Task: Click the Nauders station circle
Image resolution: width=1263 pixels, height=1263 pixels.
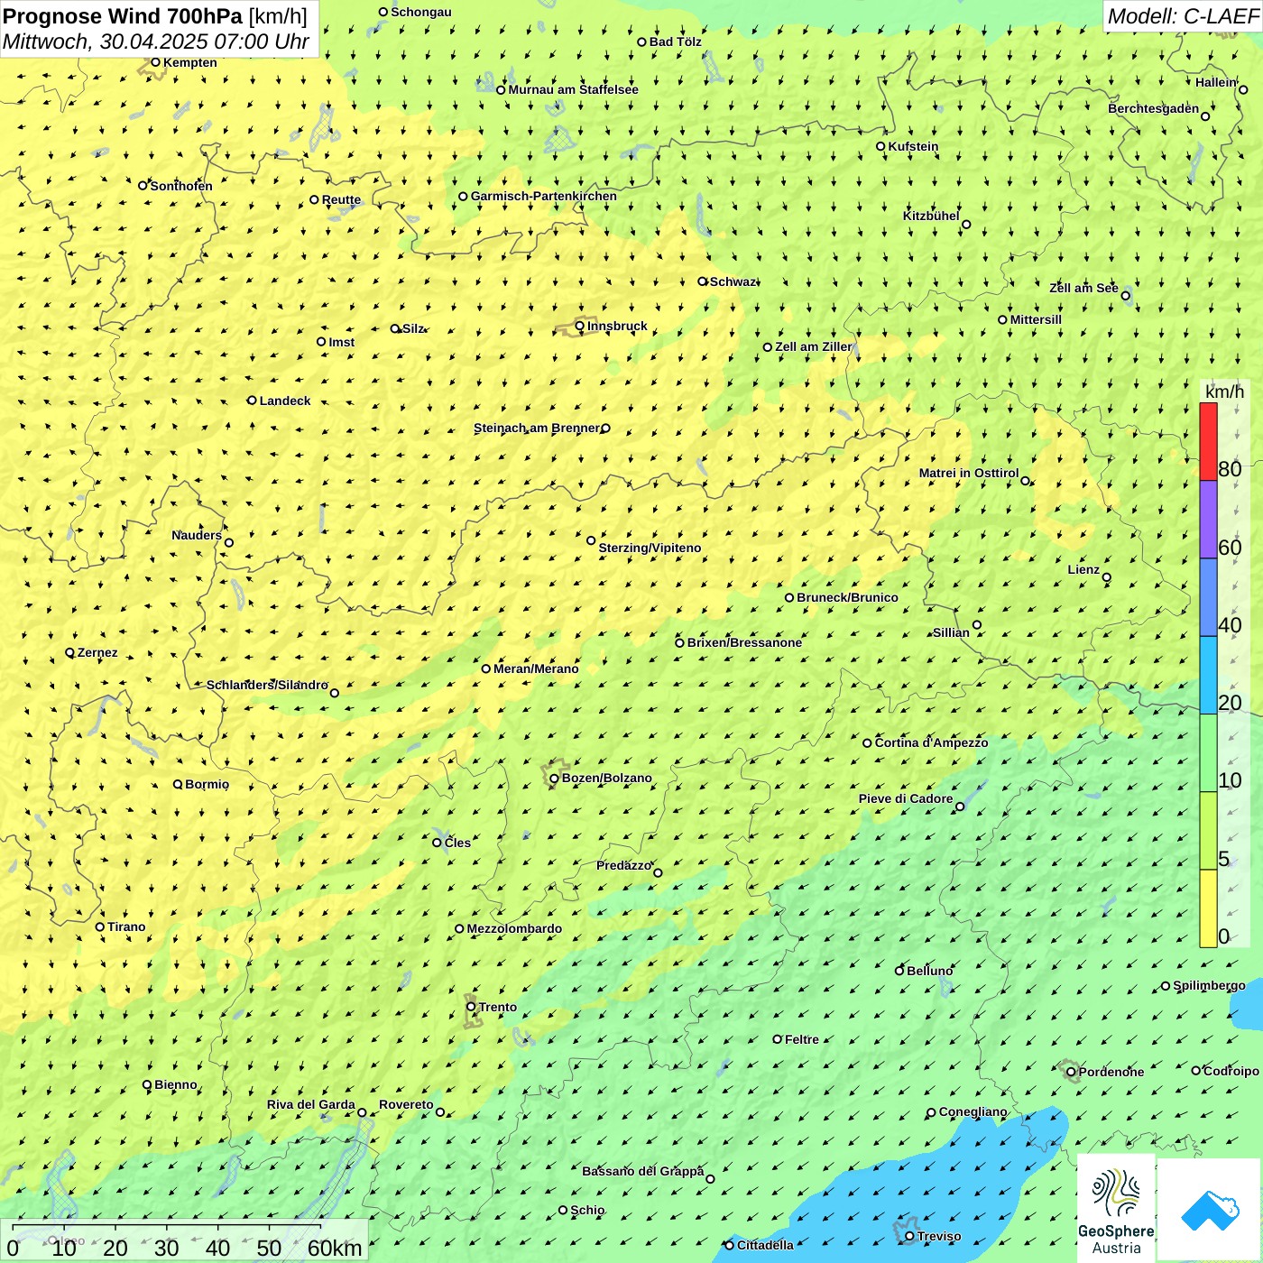Action: (x=229, y=542)
